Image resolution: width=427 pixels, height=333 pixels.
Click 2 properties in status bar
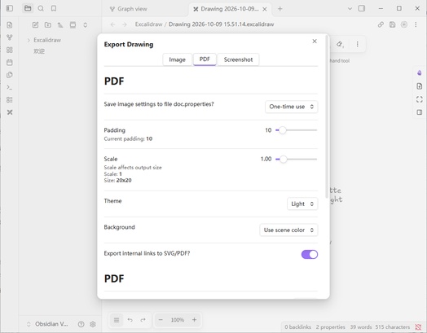point(330,327)
